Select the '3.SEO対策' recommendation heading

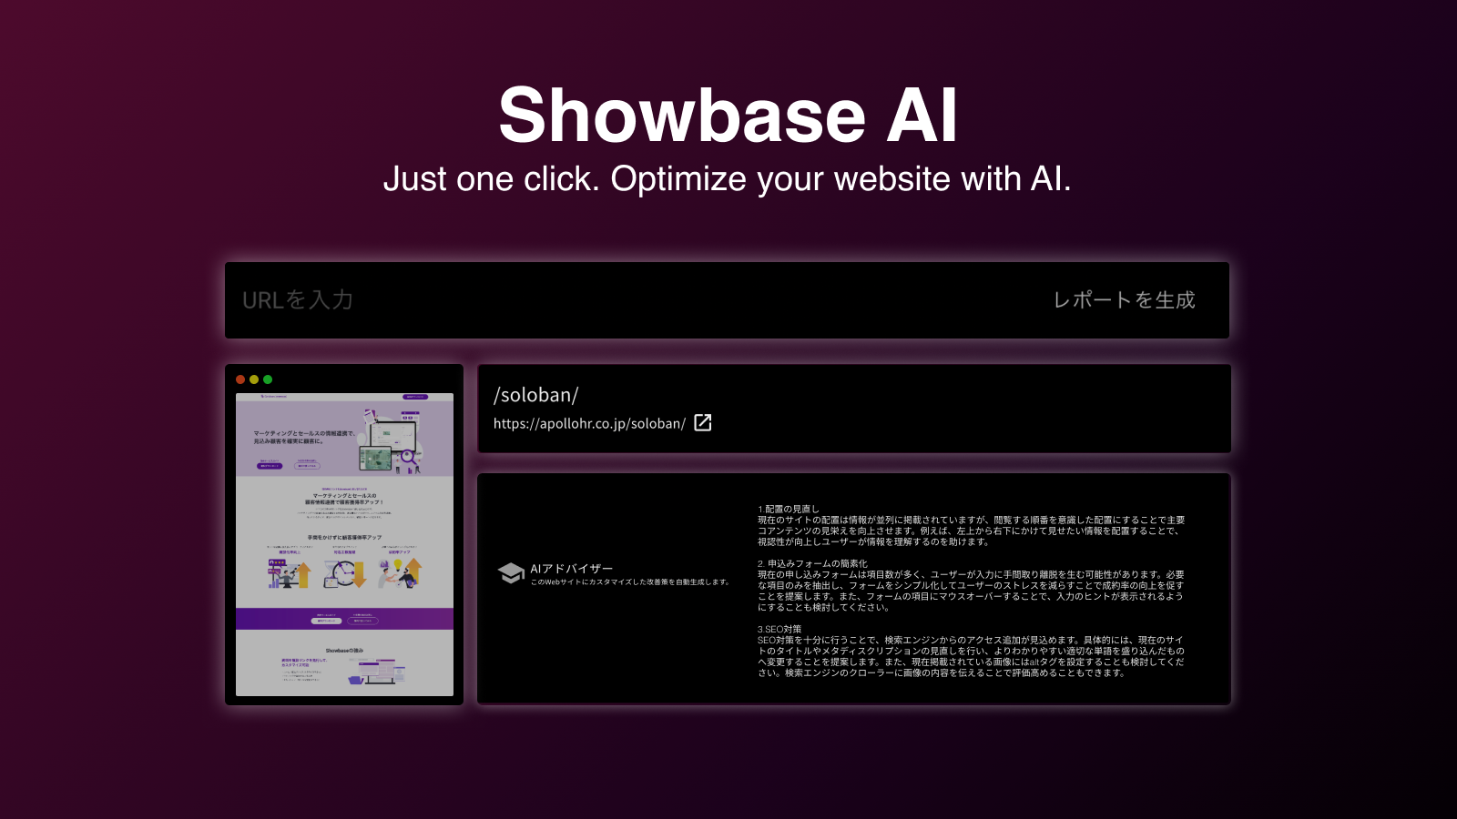779,630
